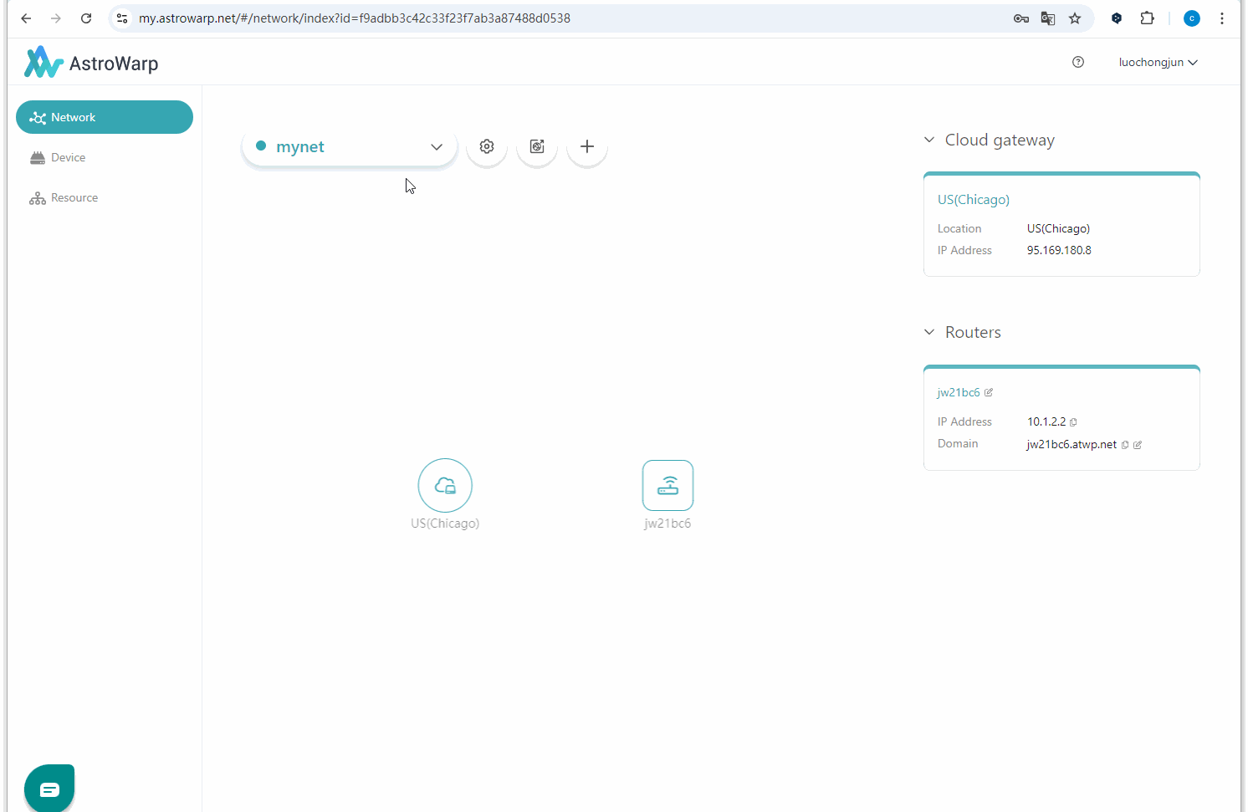Click the plus icon to add network

tap(587, 146)
